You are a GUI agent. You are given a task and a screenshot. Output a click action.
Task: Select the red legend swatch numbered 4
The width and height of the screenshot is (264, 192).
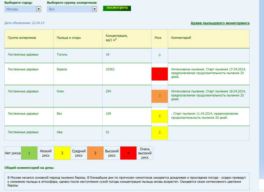pyautogui.click(x=128, y=153)
